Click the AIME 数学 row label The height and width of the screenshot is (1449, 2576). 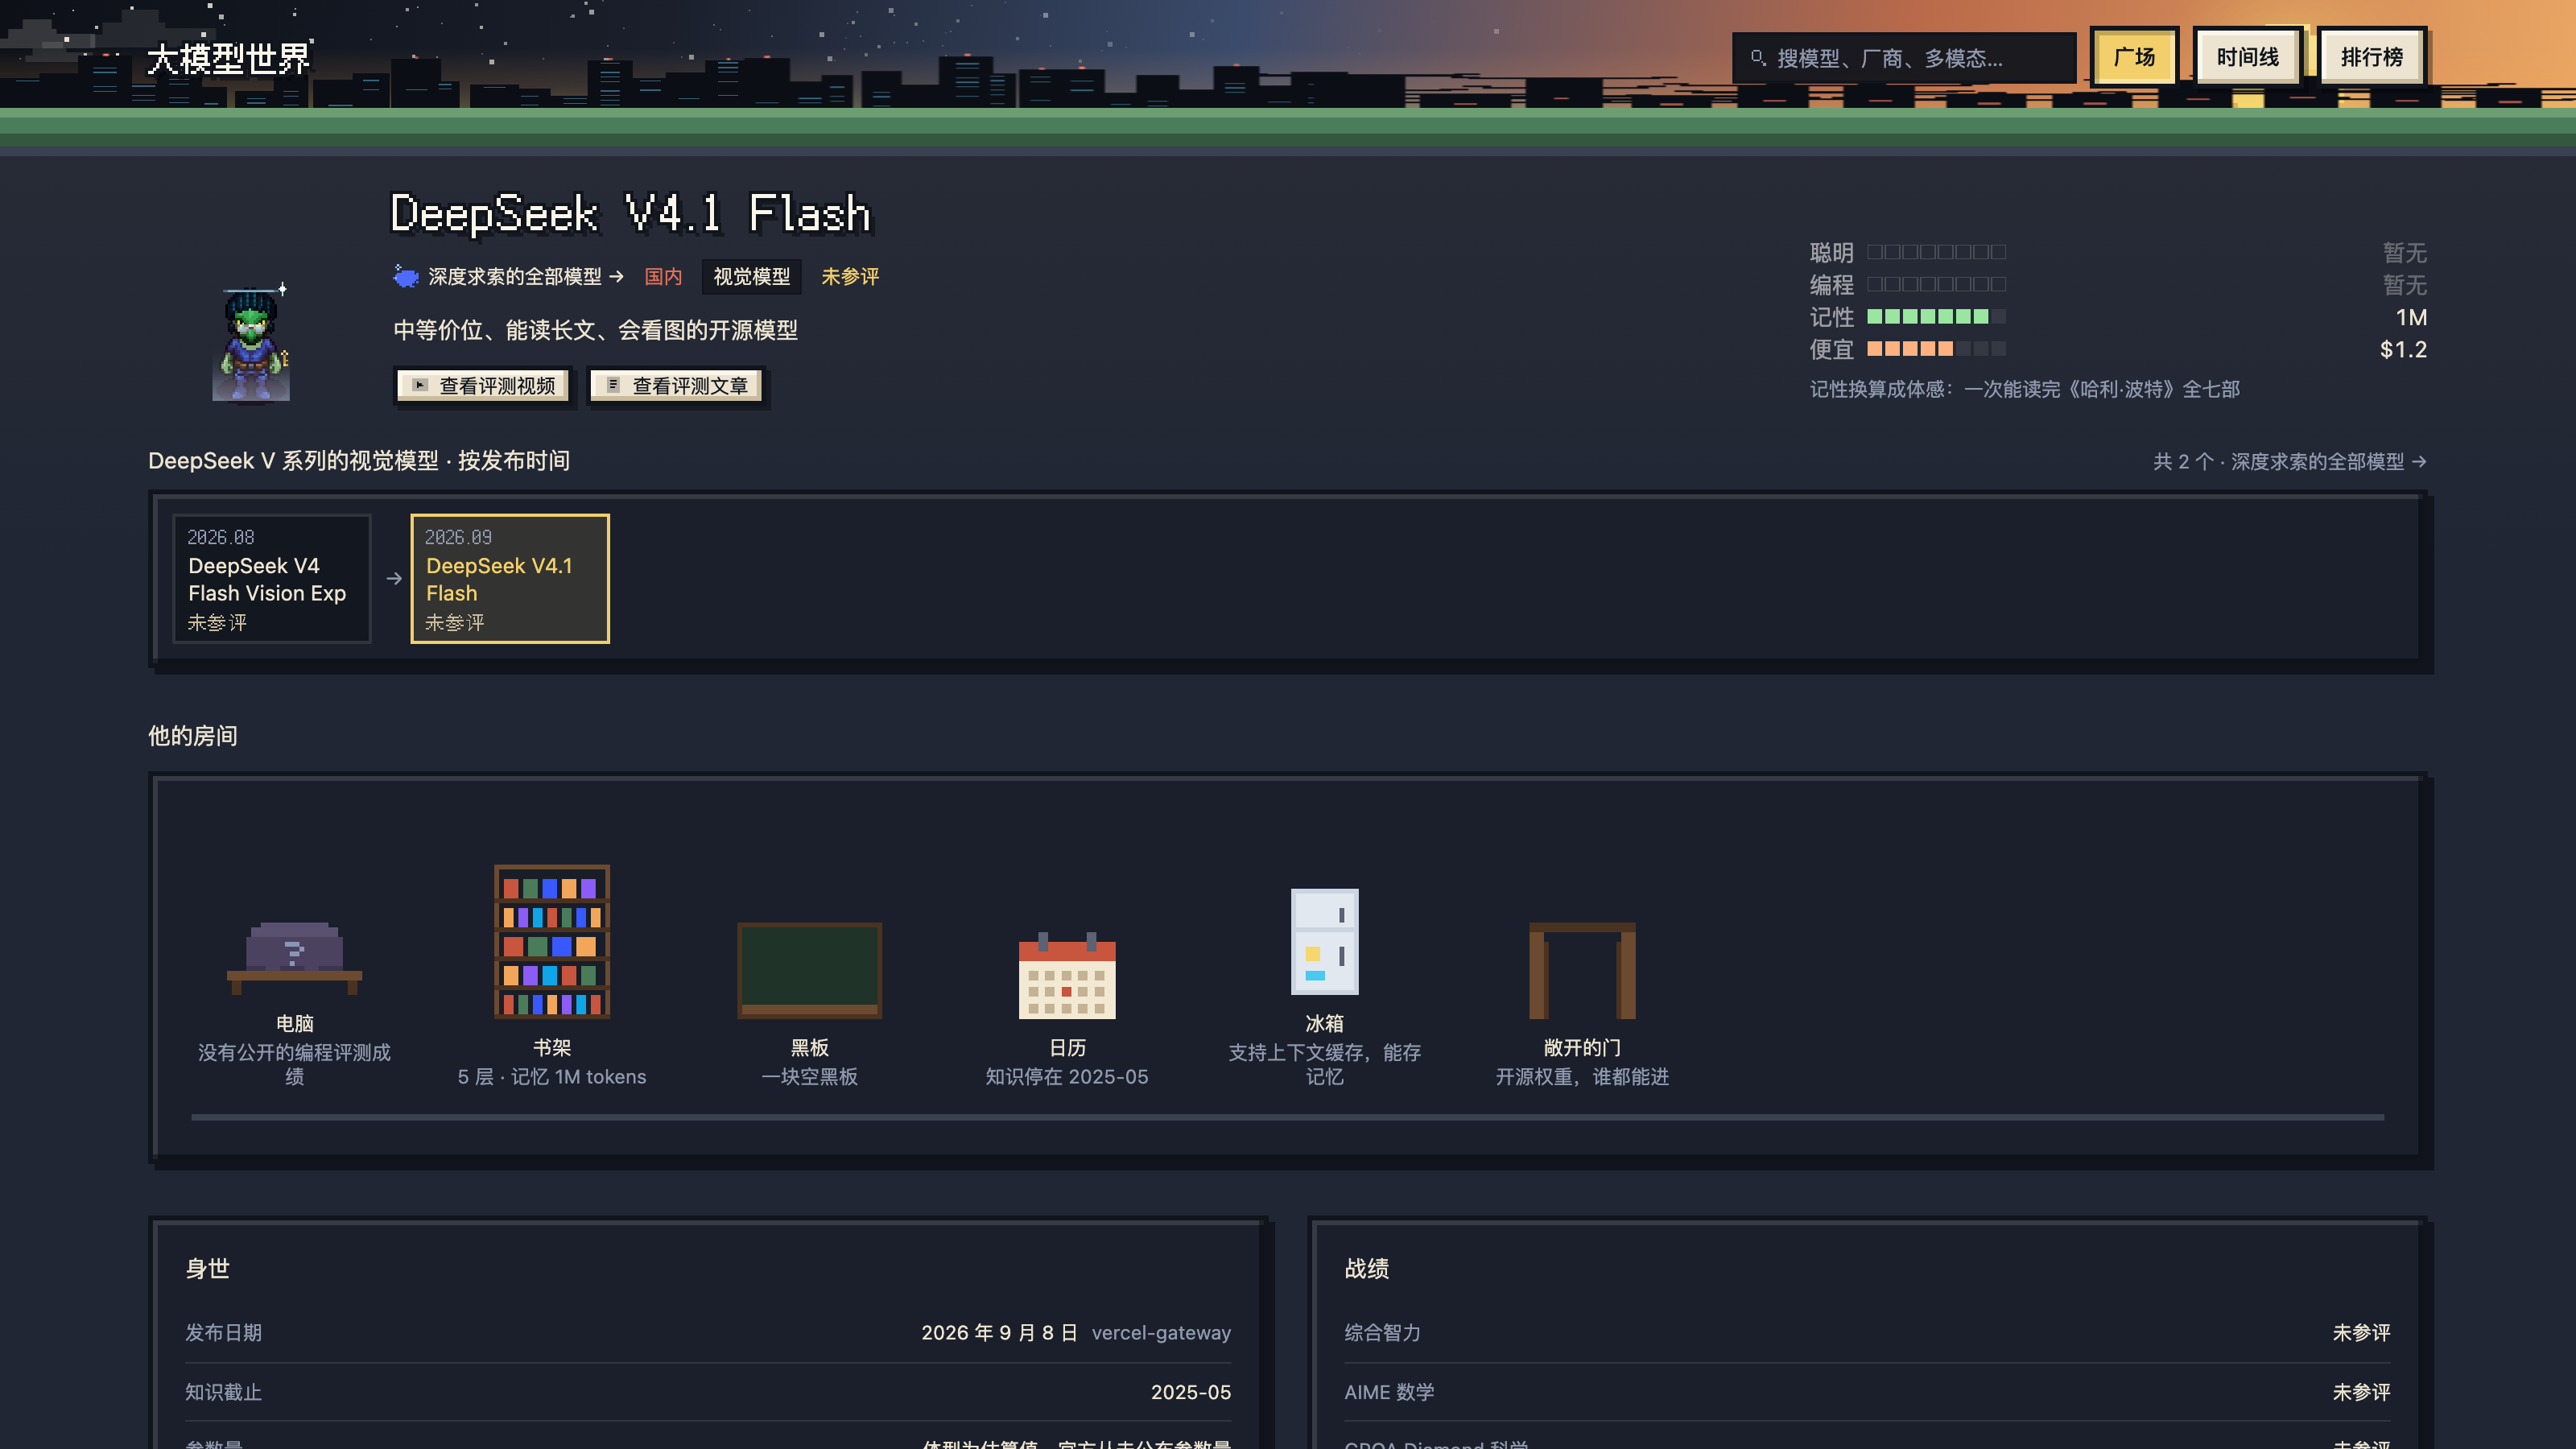[1389, 1392]
